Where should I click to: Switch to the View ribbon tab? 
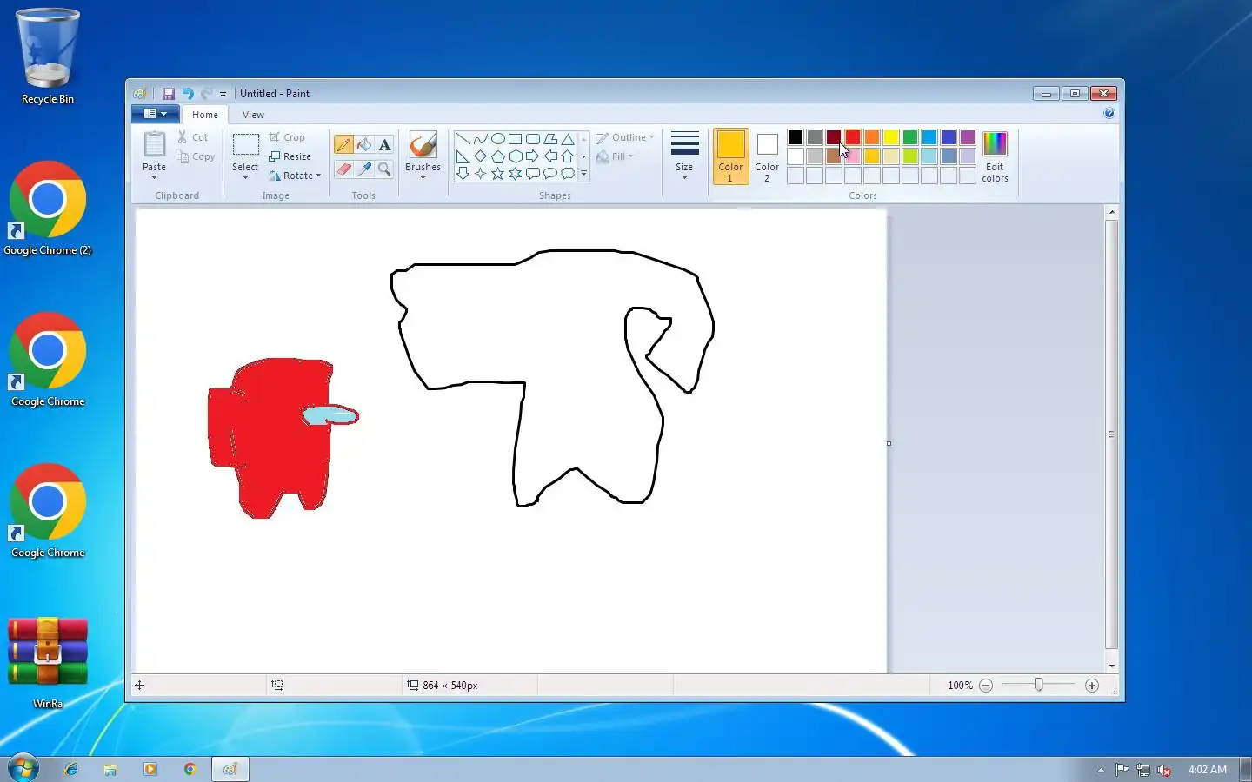(253, 115)
